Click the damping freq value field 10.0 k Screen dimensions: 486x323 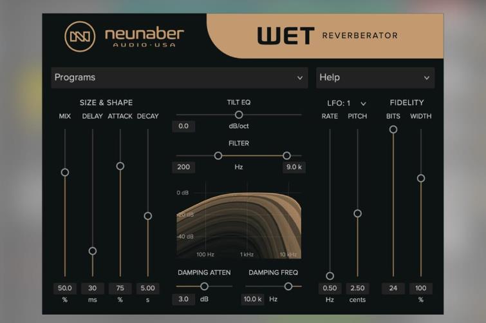point(252,299)
